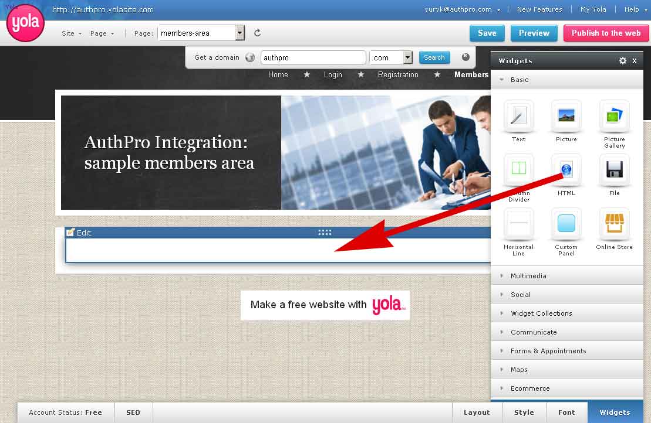651x423 pixels.
Task: Open the Online Store widget
Action: click(x=614, y=224)
